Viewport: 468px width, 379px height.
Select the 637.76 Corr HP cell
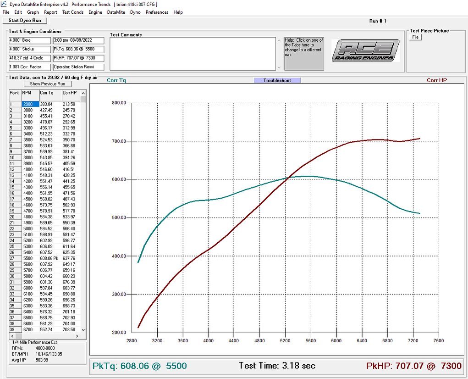pos(71,258)
